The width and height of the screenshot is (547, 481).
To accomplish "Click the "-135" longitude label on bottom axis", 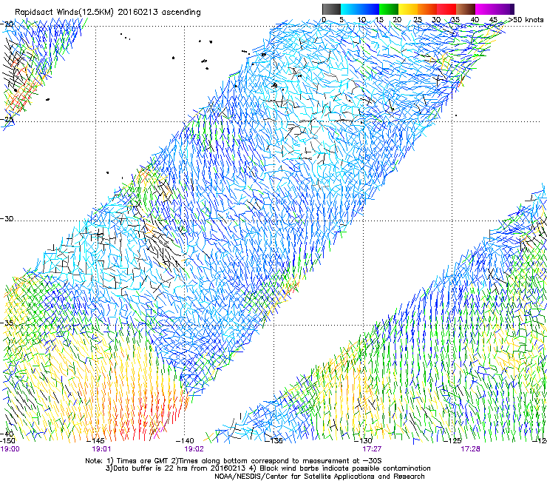I will pos(273,441).
